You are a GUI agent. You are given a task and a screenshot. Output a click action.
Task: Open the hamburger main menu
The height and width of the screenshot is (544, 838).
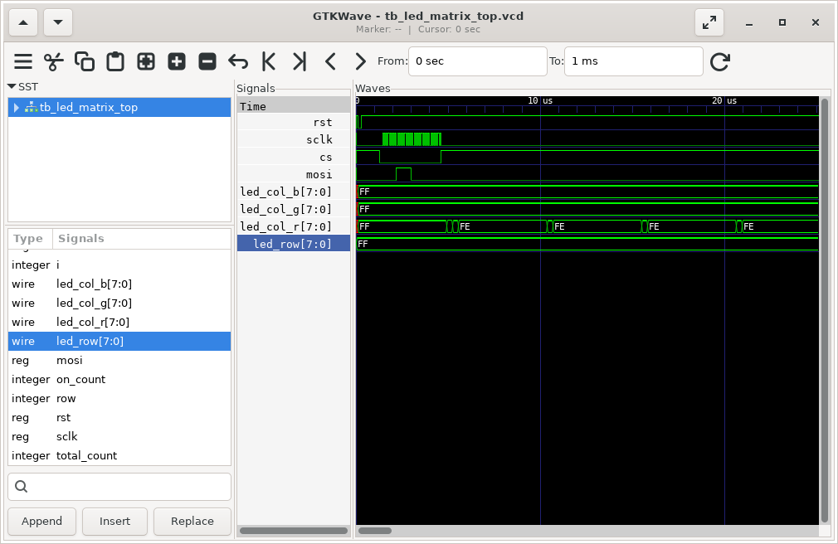(x=23, y=61)
